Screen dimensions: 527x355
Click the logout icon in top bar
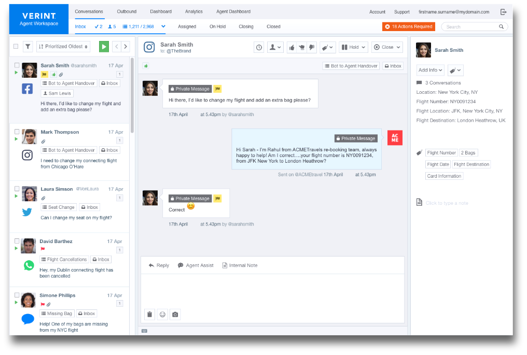[x=503, y=12]
